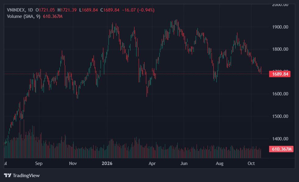Click the 1600.00 price scale level
Viewport: 299px width, 182px height.
(280, 94)
